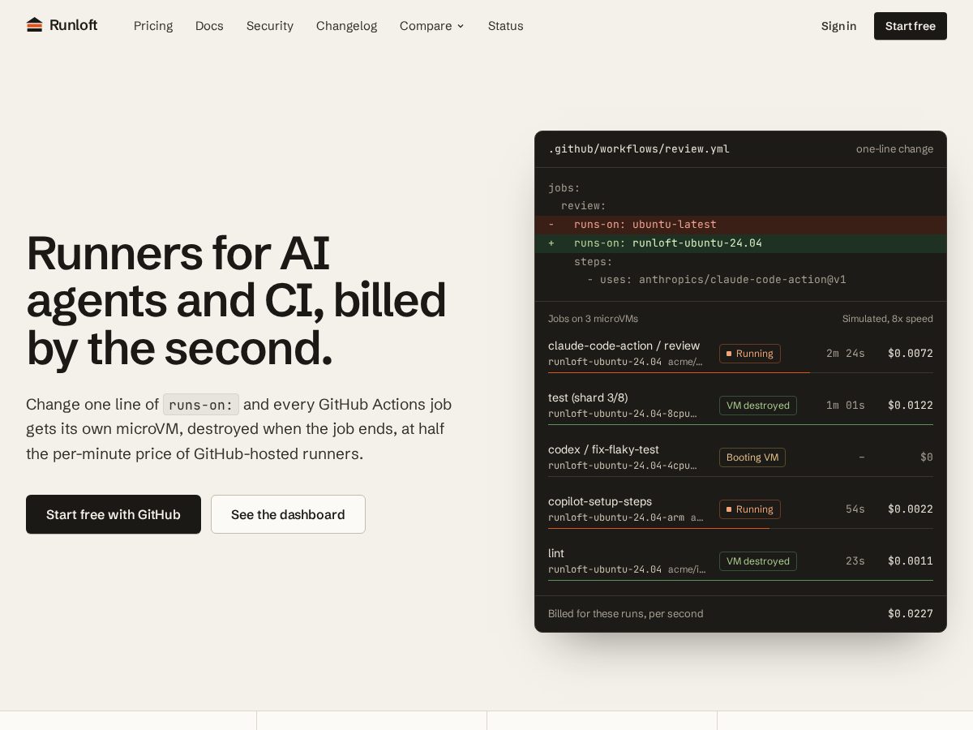
Task: Click the runloft-ubuntu-24.04-arm runner label
Action: point(616,517)
